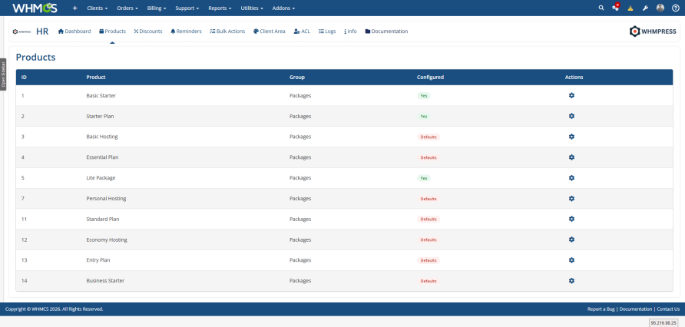Click the Defaults badge for Basic Hosting

click(x=429, y=137)
